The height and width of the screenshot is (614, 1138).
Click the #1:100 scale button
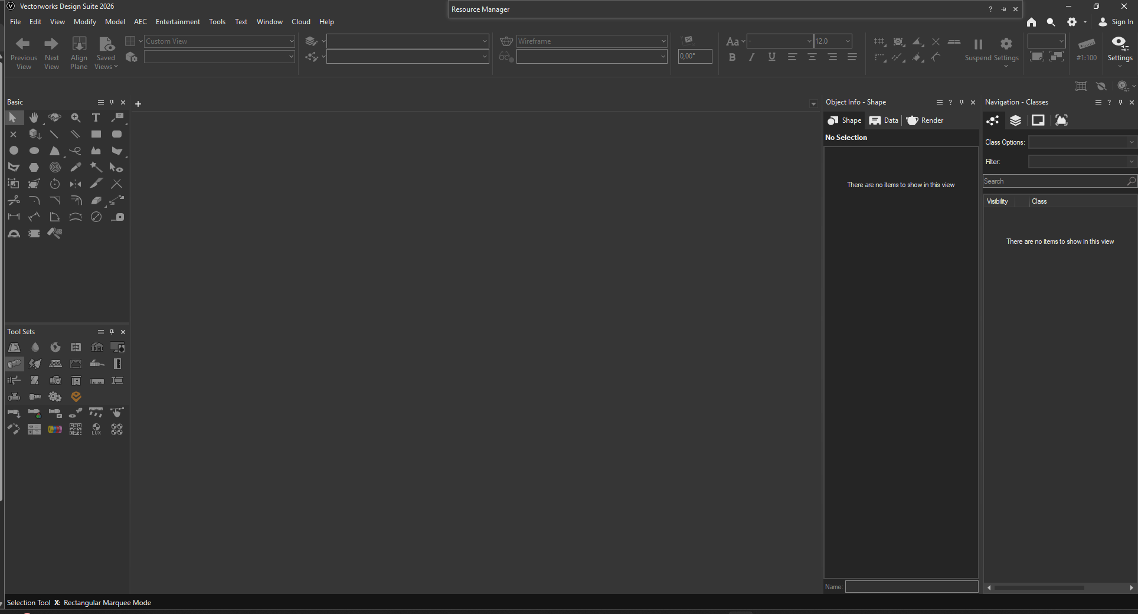click(1086, 50)
